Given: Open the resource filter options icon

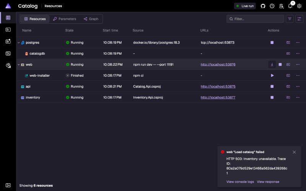Looking at the screenshot, I should 290,19.
